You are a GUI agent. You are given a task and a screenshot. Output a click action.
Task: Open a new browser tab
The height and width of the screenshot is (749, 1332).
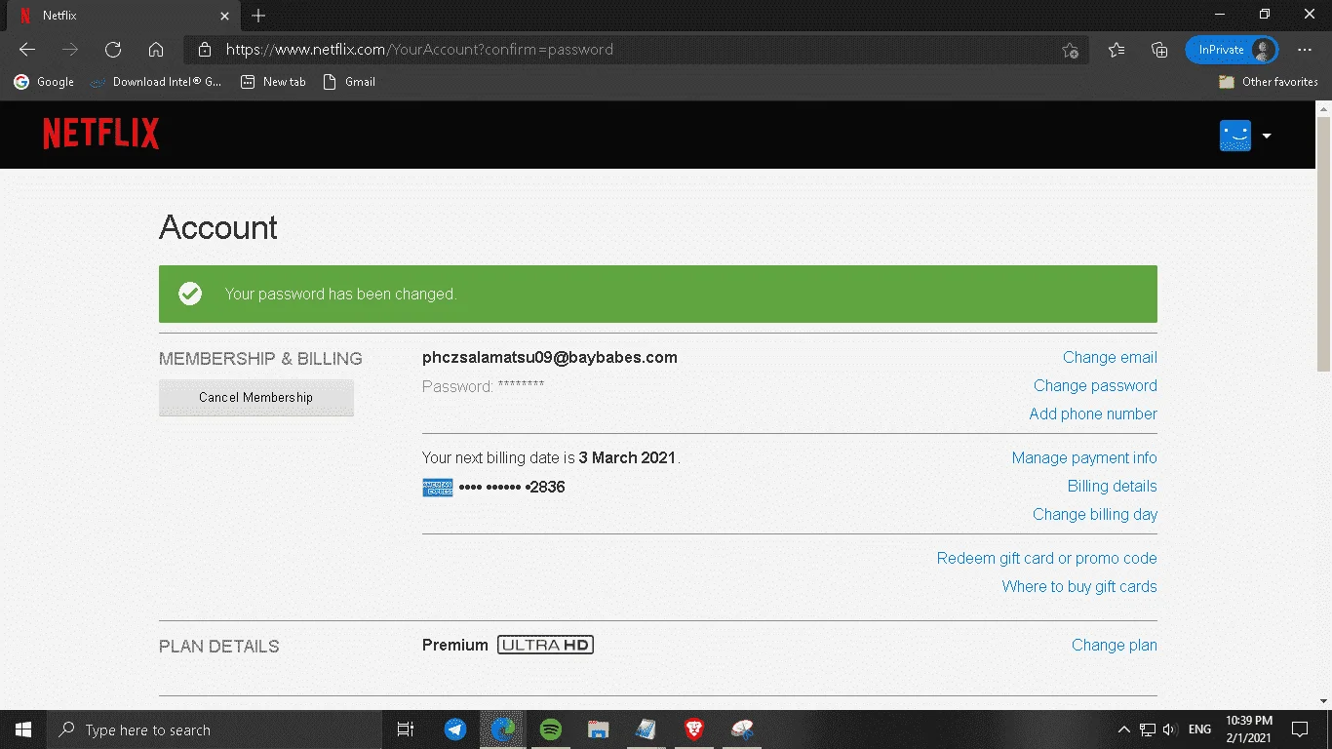[x=258, y=16]
